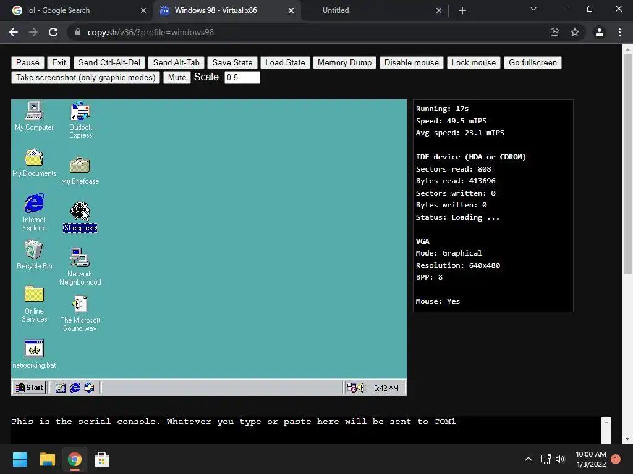Pause the emulator
The width and height of the screenshot is (633, 474).
click(x=27, y=62)
